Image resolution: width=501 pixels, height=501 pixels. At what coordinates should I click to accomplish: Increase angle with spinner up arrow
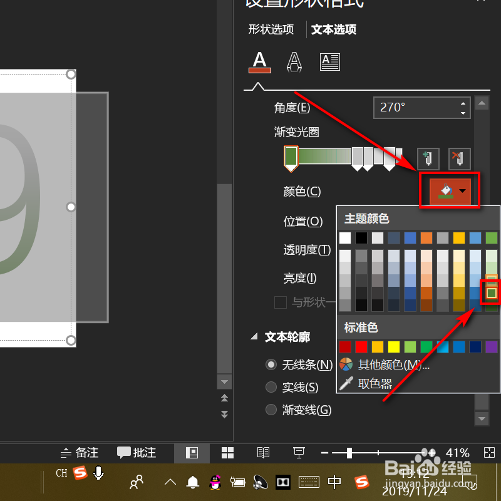click(x=463, y=103)
